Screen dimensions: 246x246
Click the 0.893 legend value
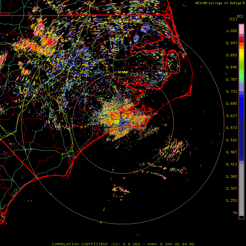pyautogui.click(x=232, y=55)
